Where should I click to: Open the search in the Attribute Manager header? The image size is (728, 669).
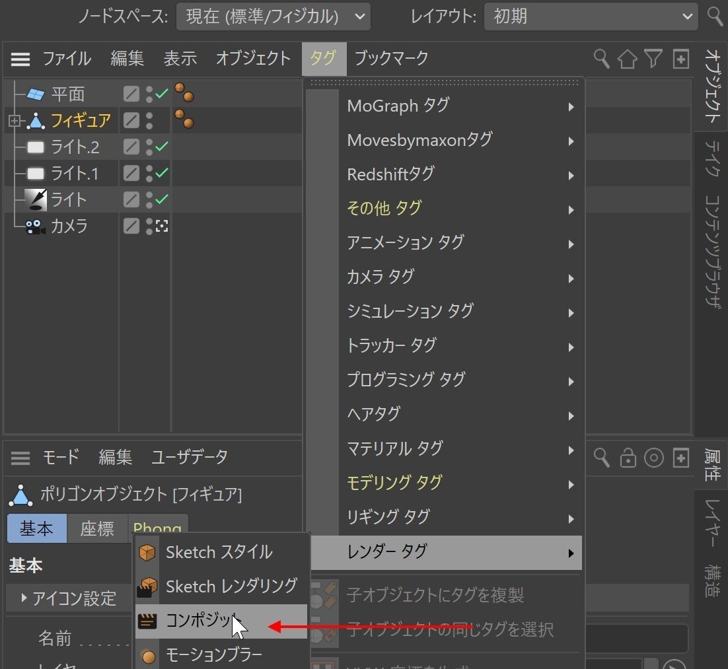601,458
